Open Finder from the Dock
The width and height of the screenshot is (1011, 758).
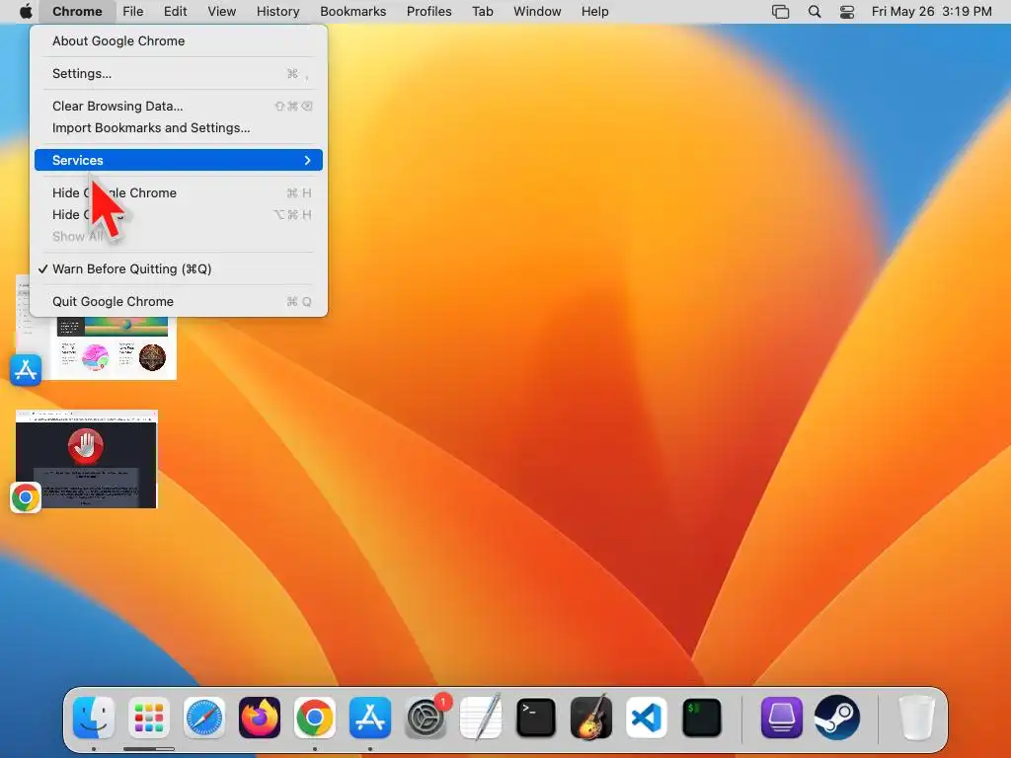pos(94,717)
